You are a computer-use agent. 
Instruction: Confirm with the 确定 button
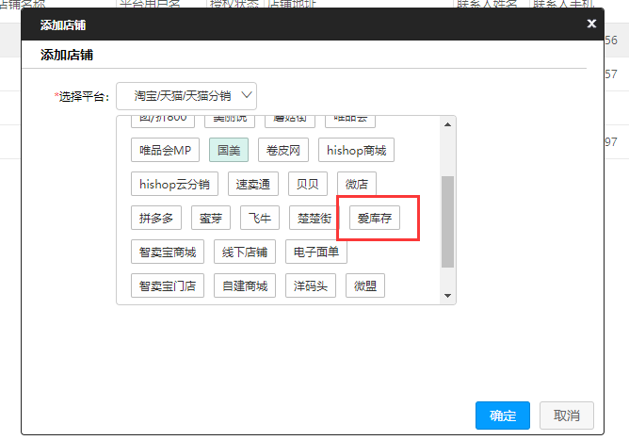[503, 416]
